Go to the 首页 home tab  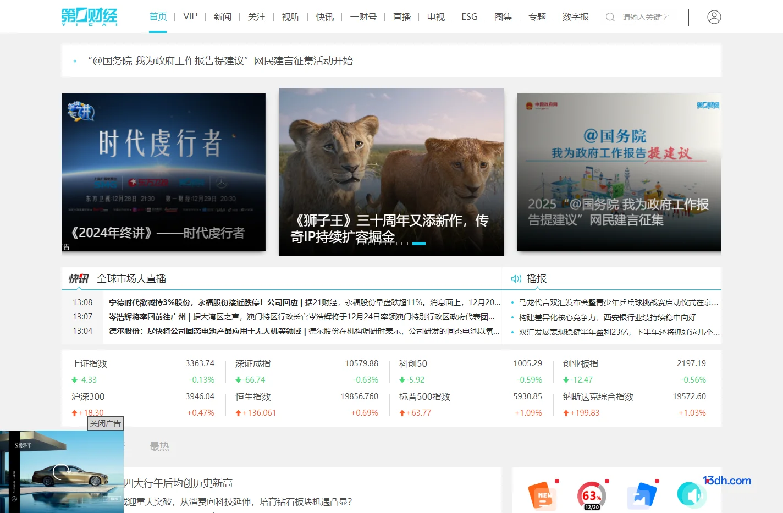point(158,16)
